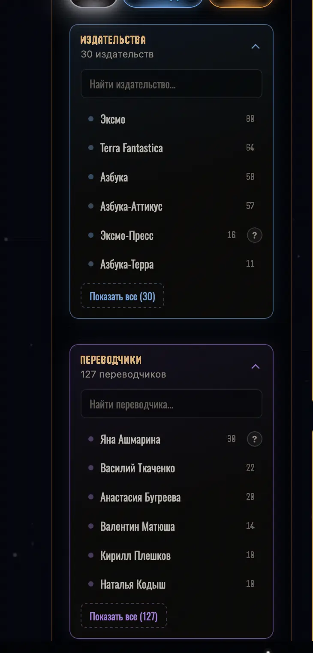The height and width of the screenshot is (653, 313).
Task: Focus the Найти переводчика search field
Action: point(171,404)
